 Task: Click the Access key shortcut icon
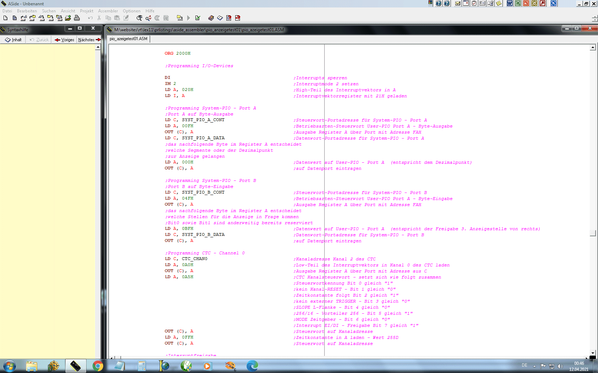(542, 4)
